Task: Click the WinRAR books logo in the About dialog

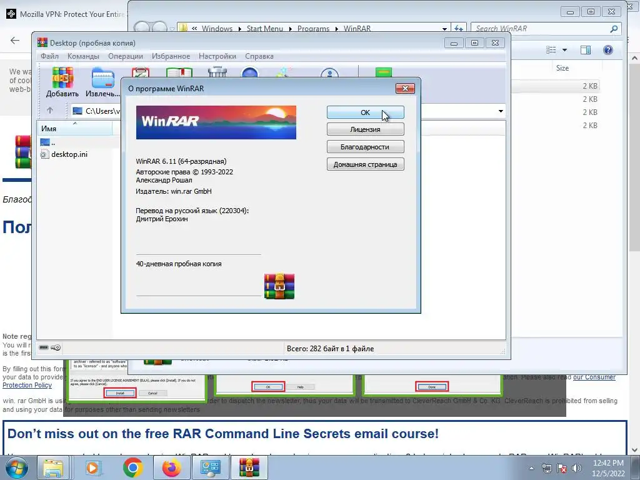Action: click(x=279, y=286)
